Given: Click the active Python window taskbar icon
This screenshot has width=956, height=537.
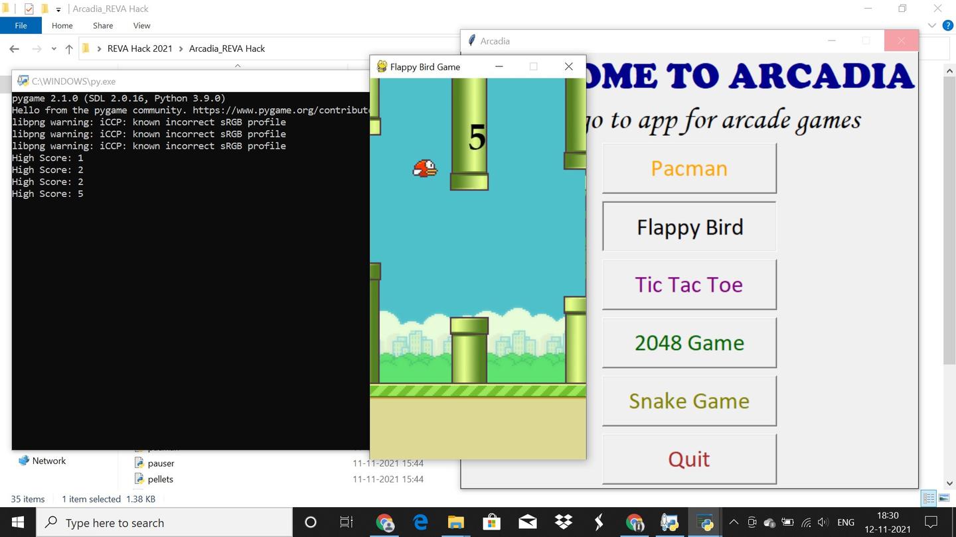Looking at the screenshot, I should [x=705, y=522].
